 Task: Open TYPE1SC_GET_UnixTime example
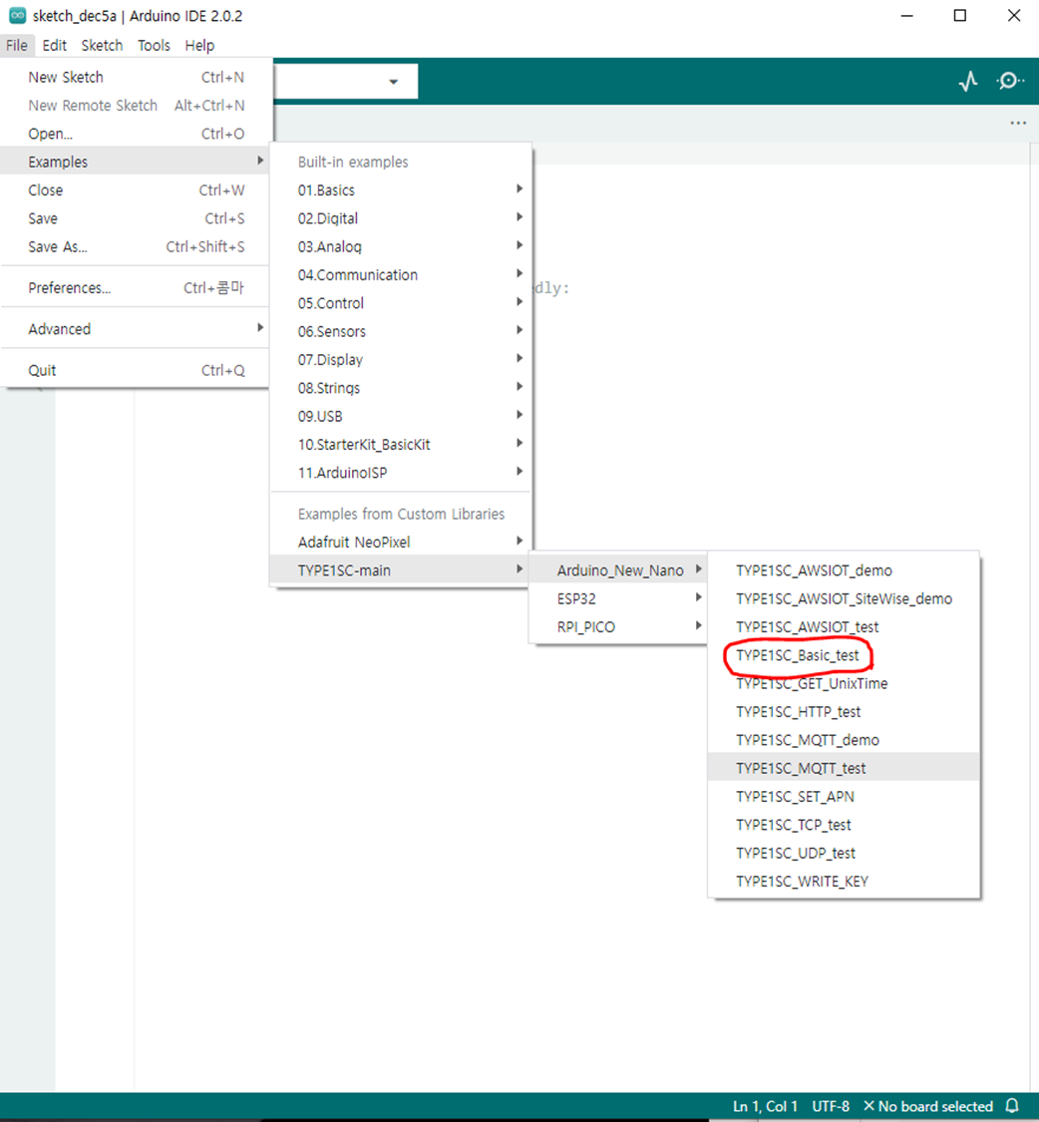click(x=844, y=683)
